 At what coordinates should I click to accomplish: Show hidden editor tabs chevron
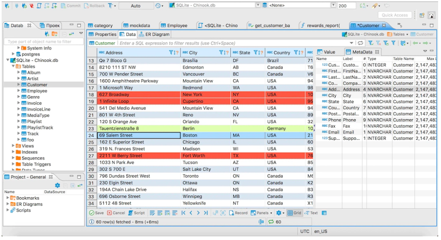(x=400, y=25)
